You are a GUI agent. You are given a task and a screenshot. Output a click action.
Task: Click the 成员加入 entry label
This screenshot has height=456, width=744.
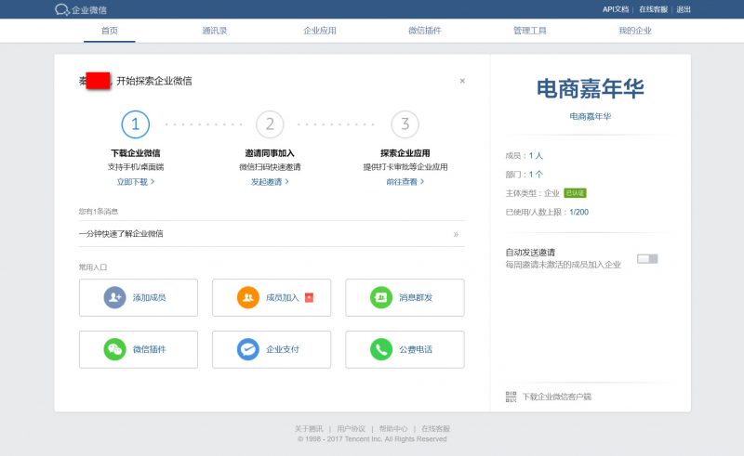coord(283,298)
